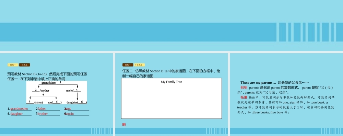Click the line '任务一: 在下列家谱中填上正确的单词'
The height and width of the screenshot is (136, 343).
click(36, 79)
